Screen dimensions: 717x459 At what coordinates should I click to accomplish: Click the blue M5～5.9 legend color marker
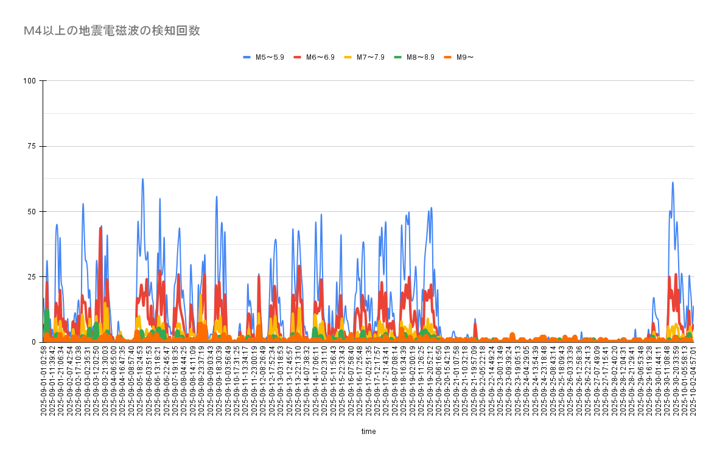(247, 57)
